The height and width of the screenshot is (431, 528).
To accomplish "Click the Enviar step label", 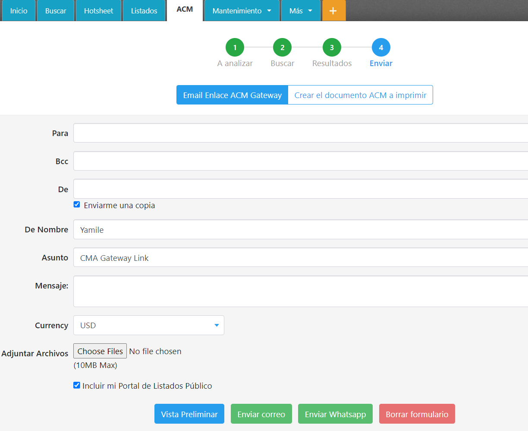I will coord(381,63).
